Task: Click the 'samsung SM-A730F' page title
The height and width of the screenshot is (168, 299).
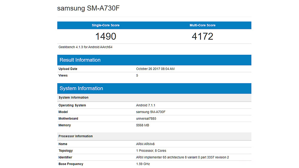Action: click(88, 8)
